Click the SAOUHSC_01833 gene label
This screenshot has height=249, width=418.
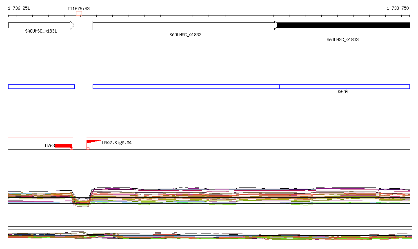click(342, 40)
